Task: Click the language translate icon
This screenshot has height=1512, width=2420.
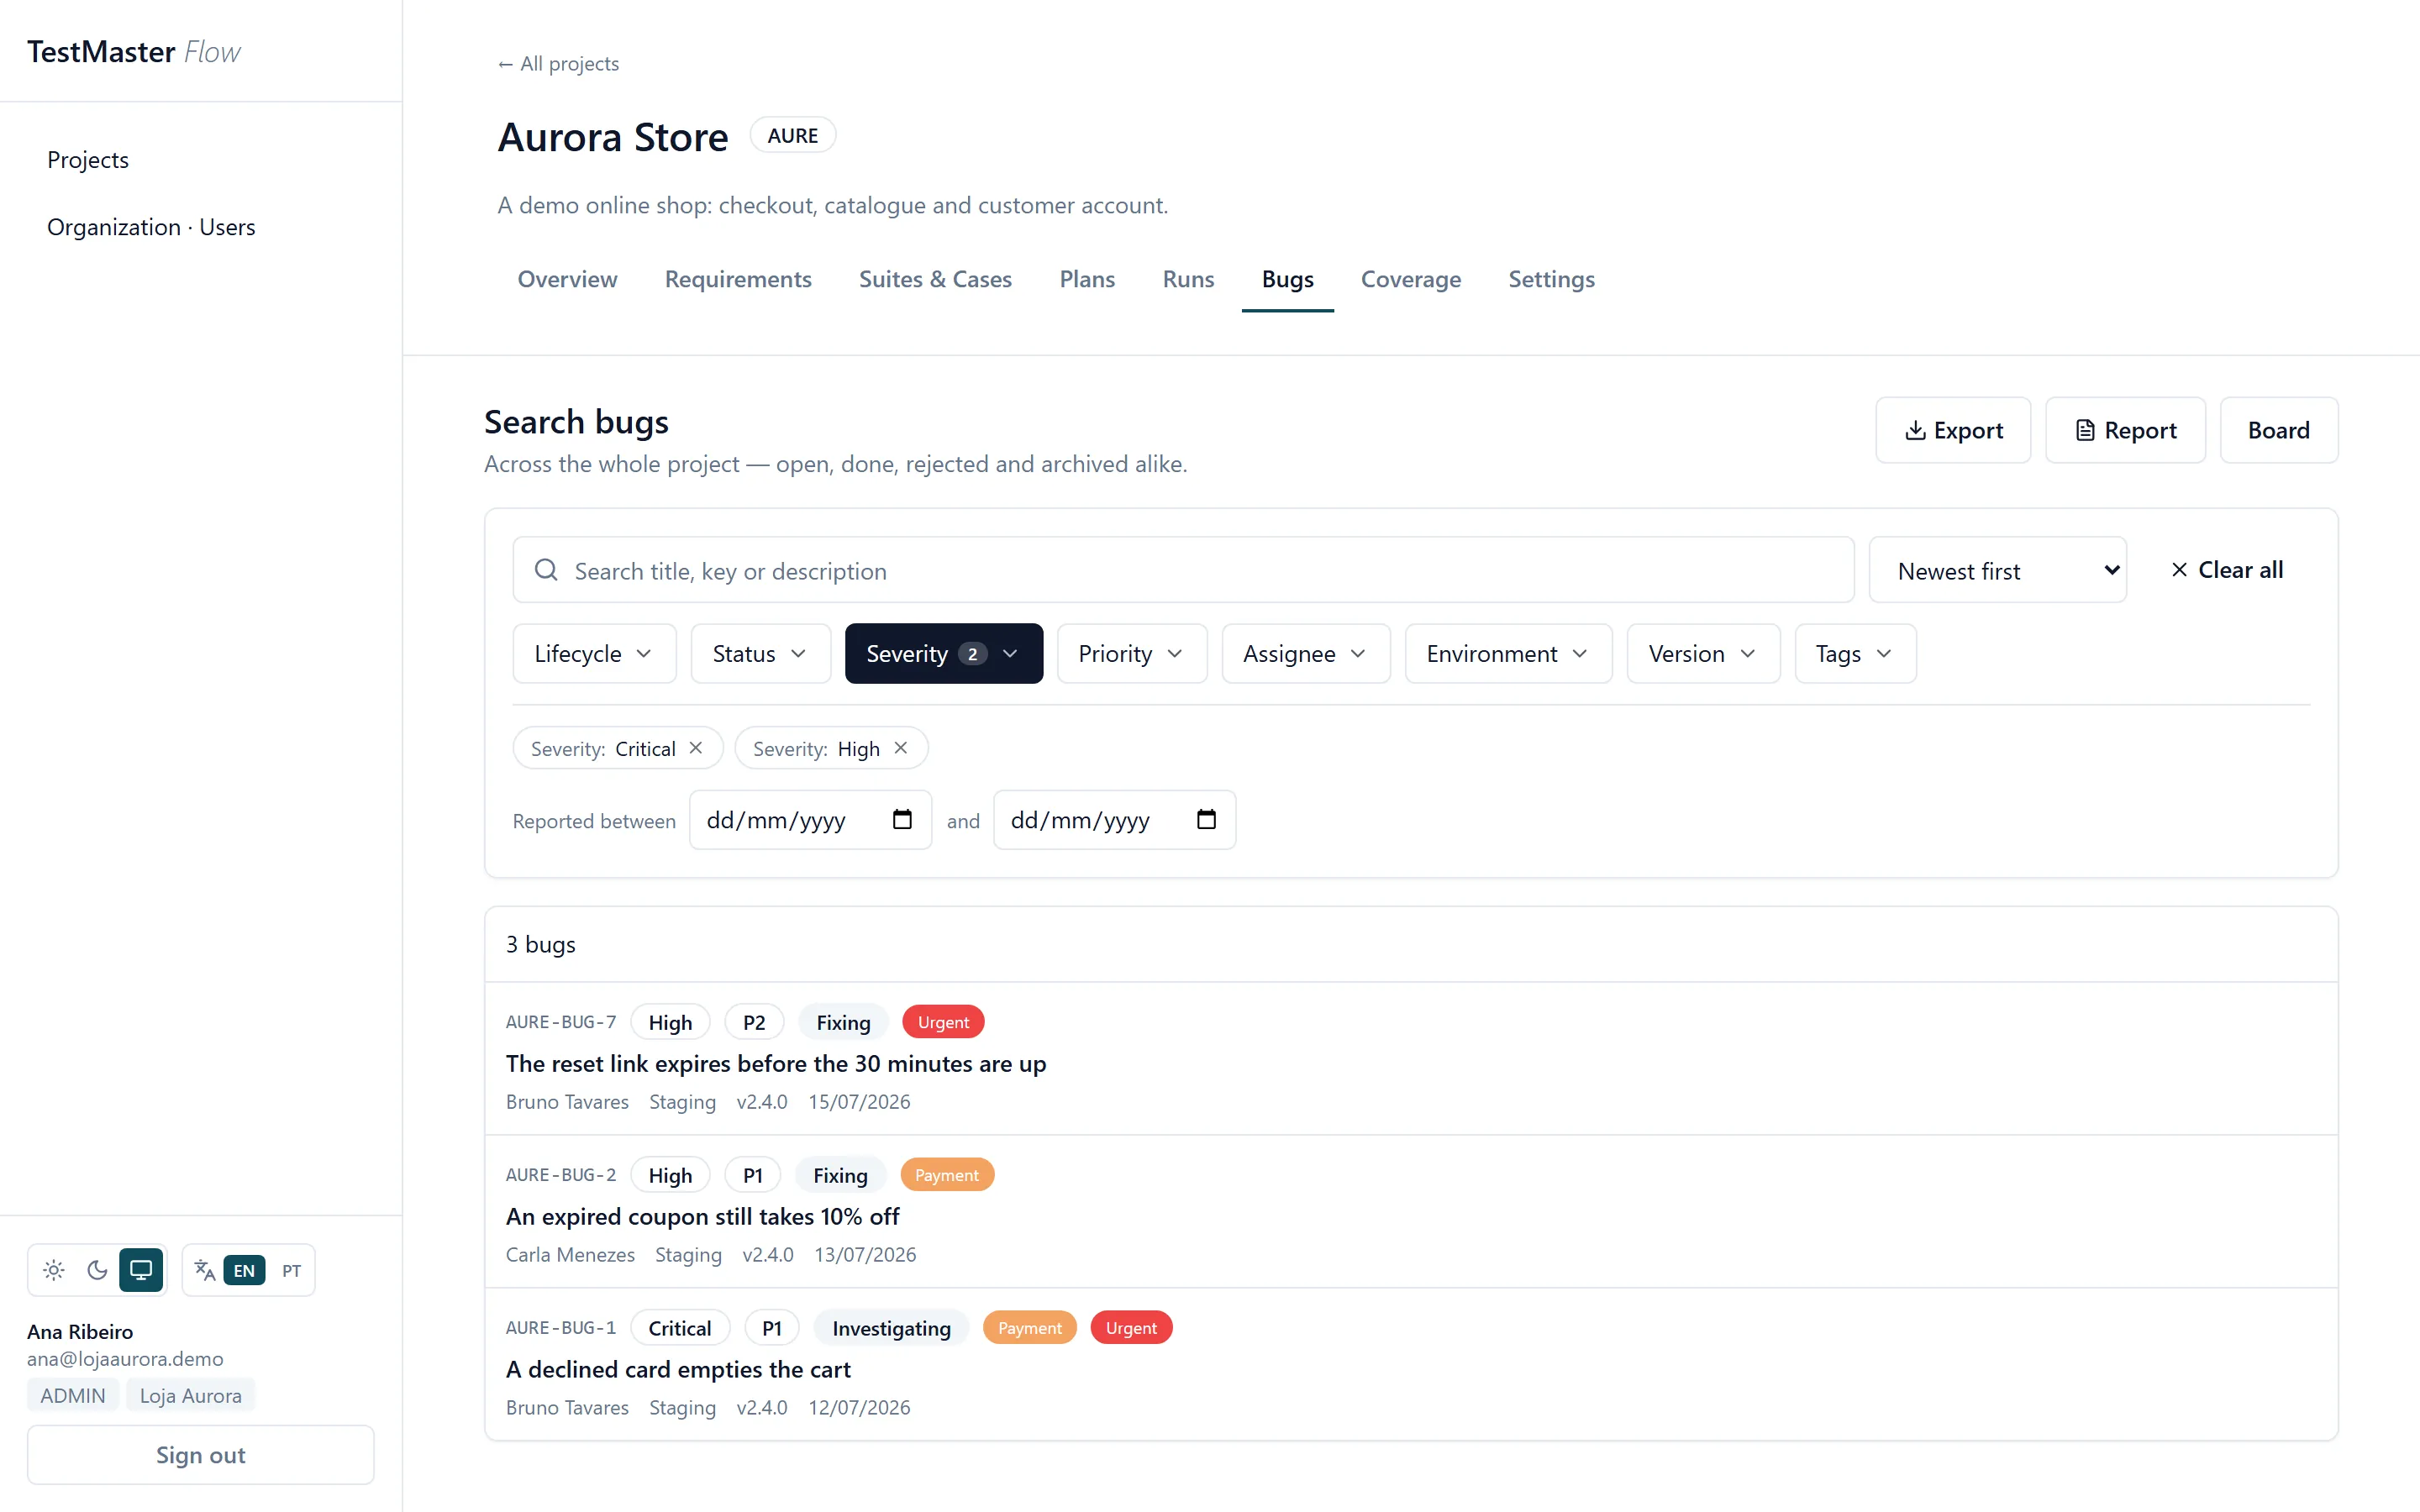Action: tap(205, 1270)
